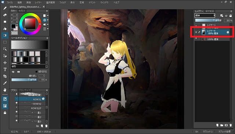Image resolution: width=235 pixels, height=134 pixels.
Task: Select the Move tool
Action: [x=5, y=63]
